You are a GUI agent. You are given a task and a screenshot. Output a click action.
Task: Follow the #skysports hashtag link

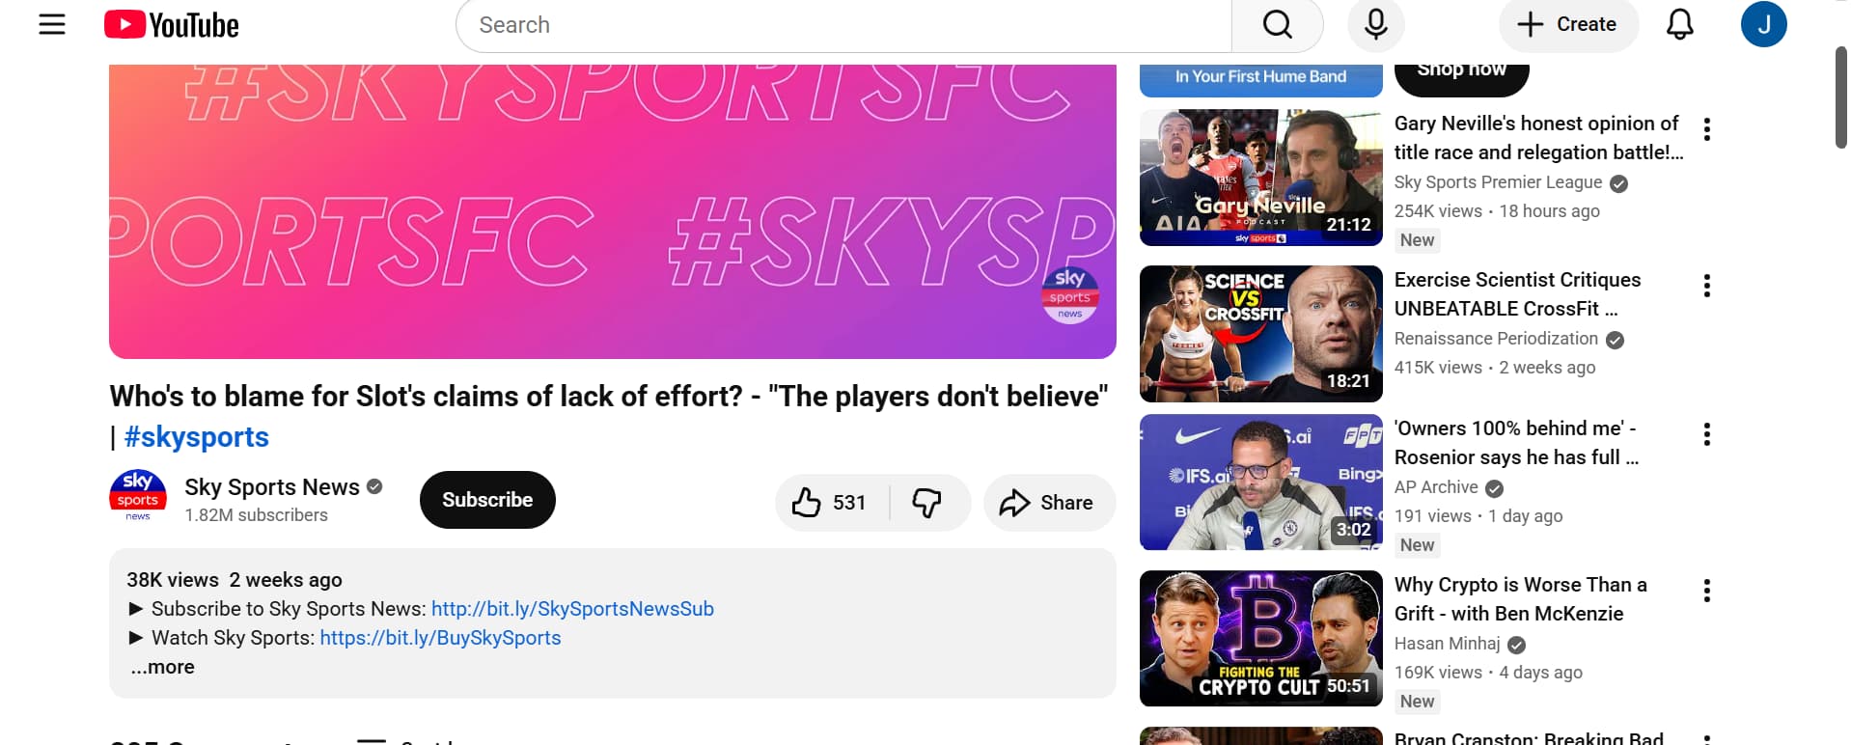pyautogui.click(x=196, y=437)
